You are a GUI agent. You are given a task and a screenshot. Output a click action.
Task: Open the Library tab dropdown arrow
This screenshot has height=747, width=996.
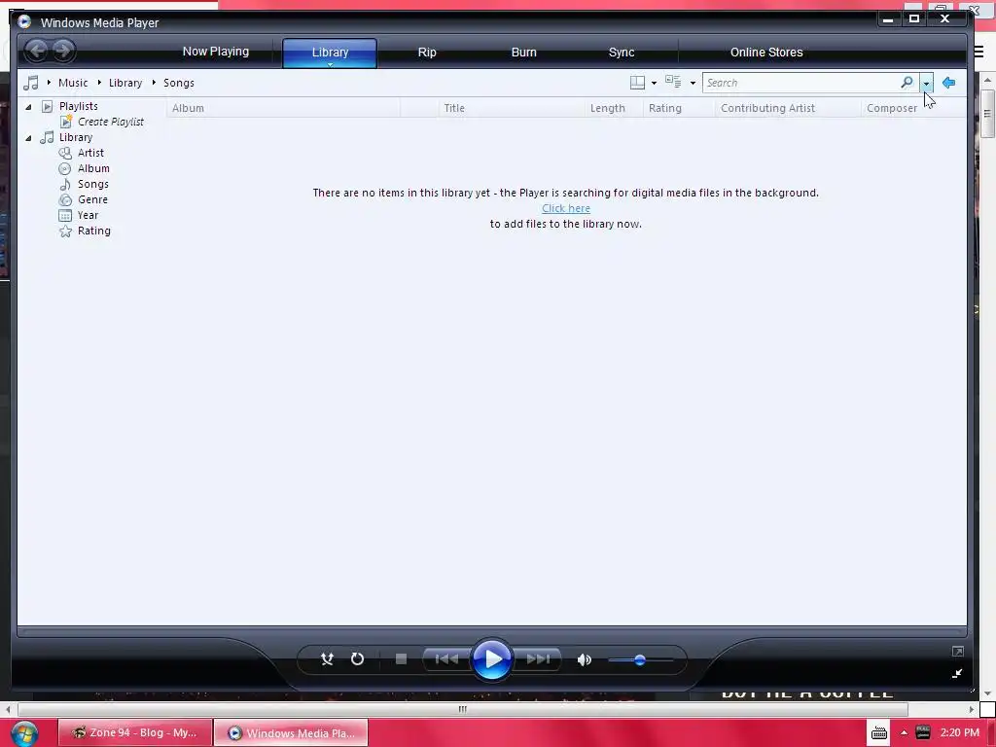(330, 64)
